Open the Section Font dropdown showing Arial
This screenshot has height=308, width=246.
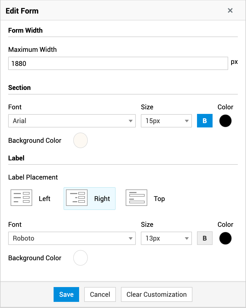pos(72,121)
